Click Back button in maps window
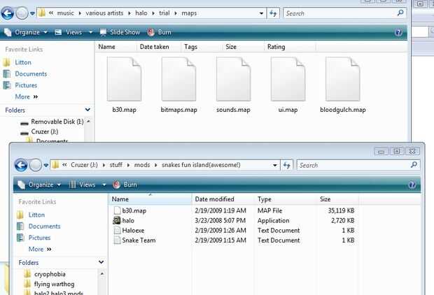434x295 pixels. coord(8,13)
